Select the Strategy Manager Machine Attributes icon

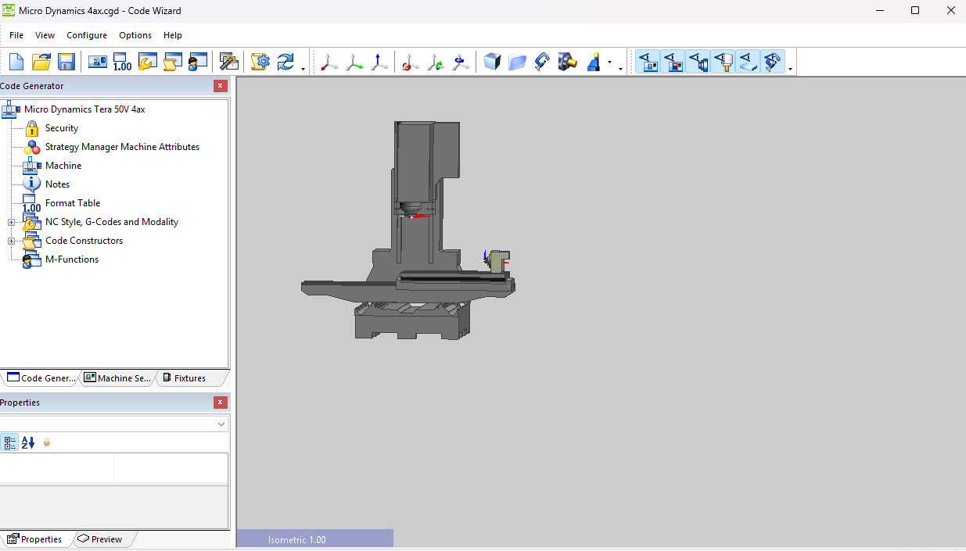(x=32, y=146)
